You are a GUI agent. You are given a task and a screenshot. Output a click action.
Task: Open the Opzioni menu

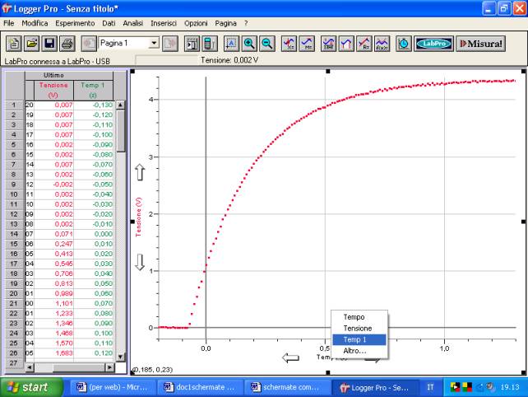point(196,23)
